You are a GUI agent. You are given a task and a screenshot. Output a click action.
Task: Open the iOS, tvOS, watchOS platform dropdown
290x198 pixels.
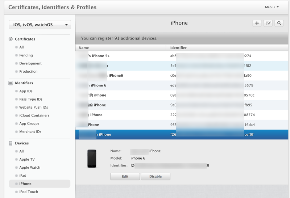tap(40, 25)
